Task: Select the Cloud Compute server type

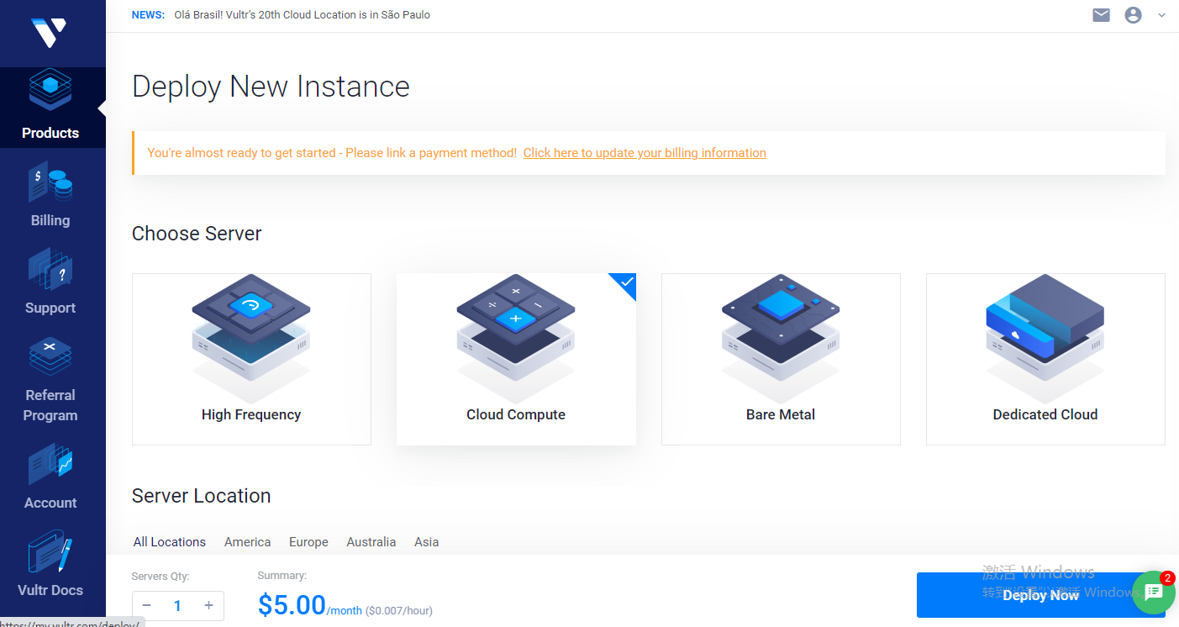Action: click(516, 359)
